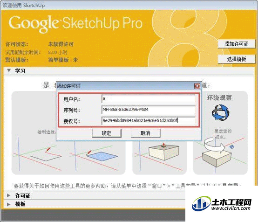Click the Google SketchUp Pro logo
Image resolution: width=258 pixels, height=222 pixels.
tap(75, 24)
